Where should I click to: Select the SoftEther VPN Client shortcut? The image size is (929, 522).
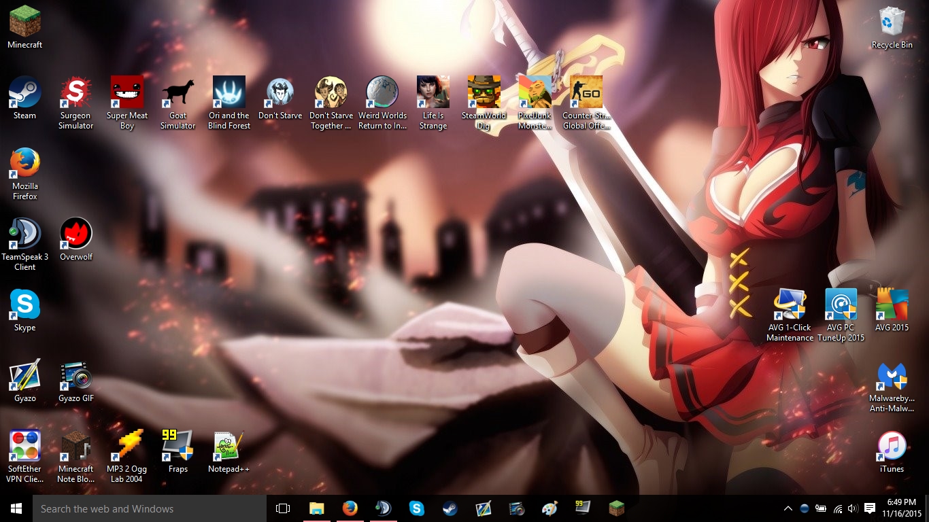coord(25,457)
